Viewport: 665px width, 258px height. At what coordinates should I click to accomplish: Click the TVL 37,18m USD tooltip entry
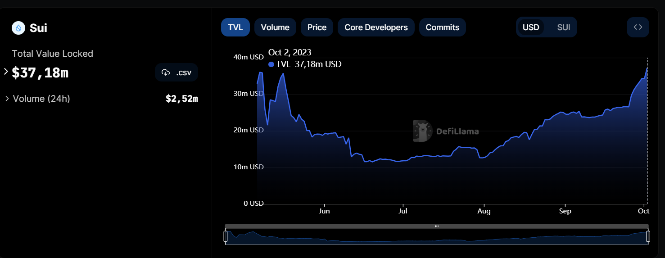coord(305,64)
